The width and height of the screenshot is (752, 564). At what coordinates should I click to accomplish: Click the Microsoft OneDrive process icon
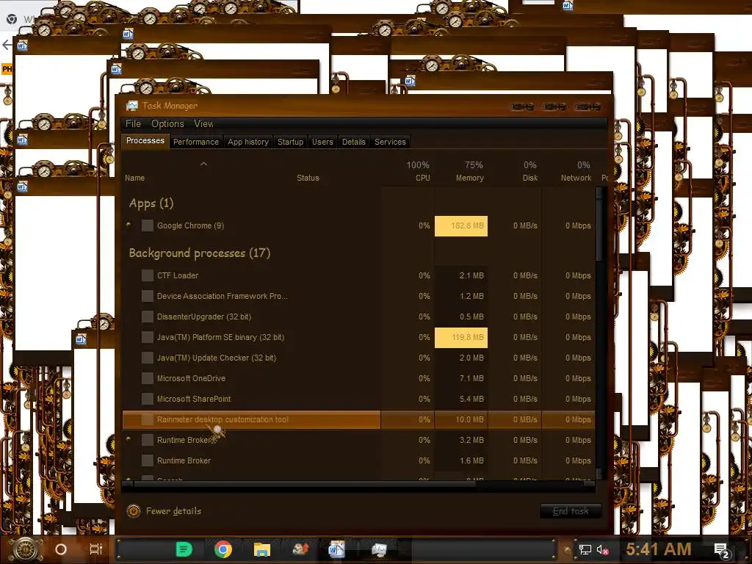(147, 378)
